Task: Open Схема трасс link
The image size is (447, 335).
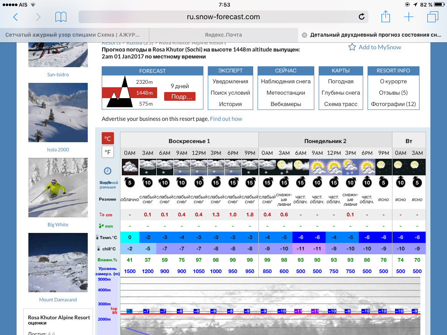Action: pos(340,104)
